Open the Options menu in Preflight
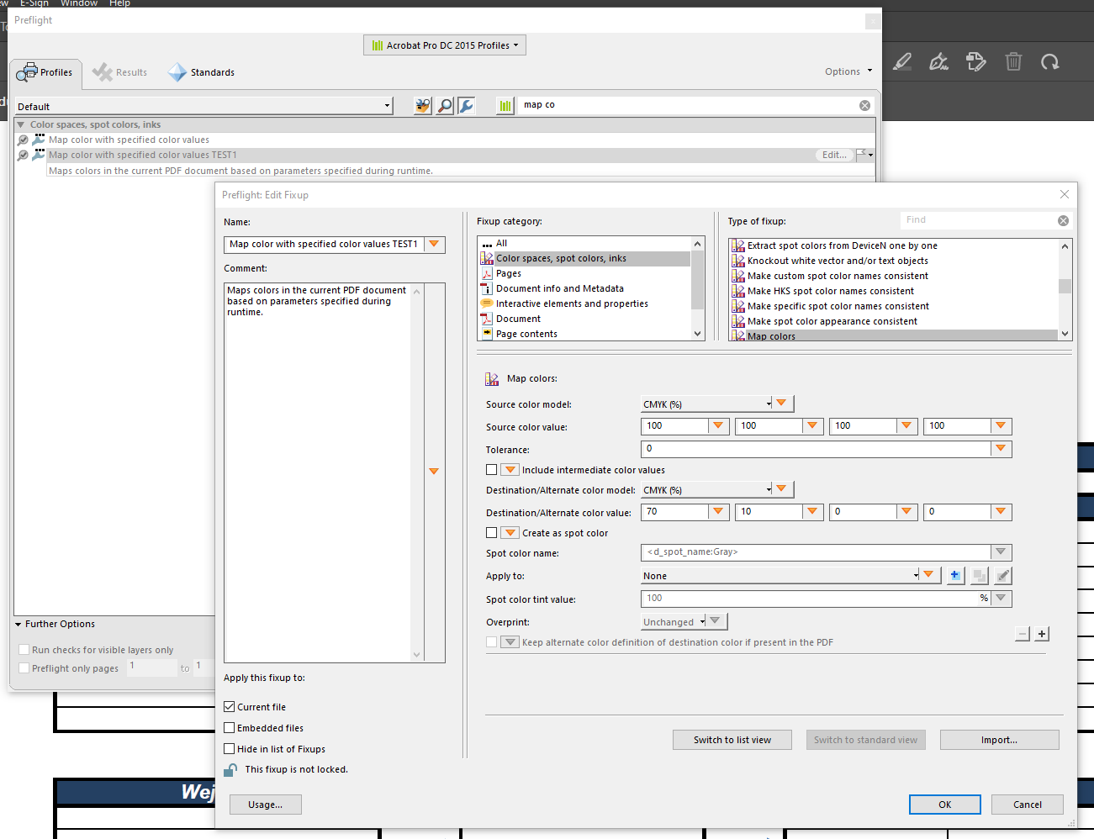The height and width of the screenshot is (839, 1094). pyautogui.click(x=848, y=71)
